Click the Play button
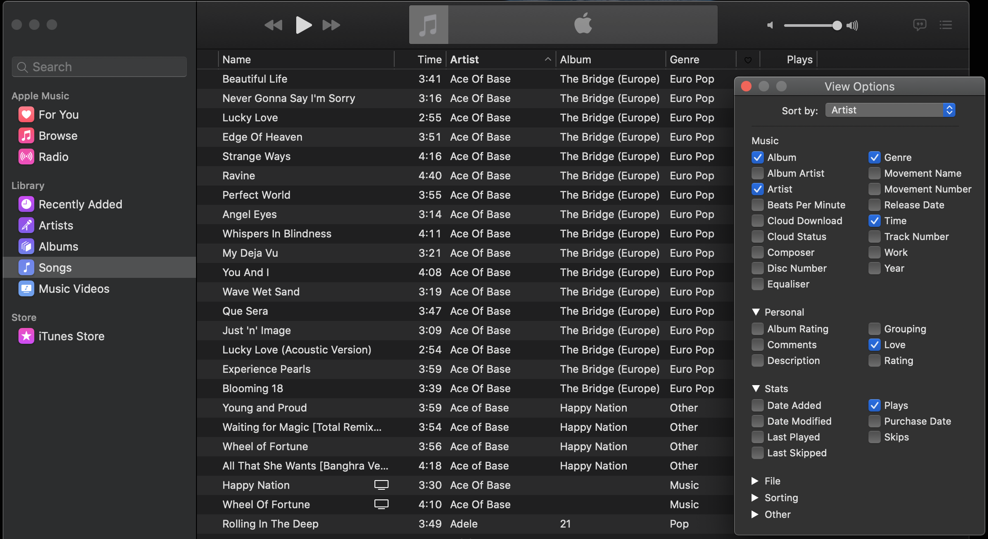This screenshot has width=988, height=539. click(303, 25)
